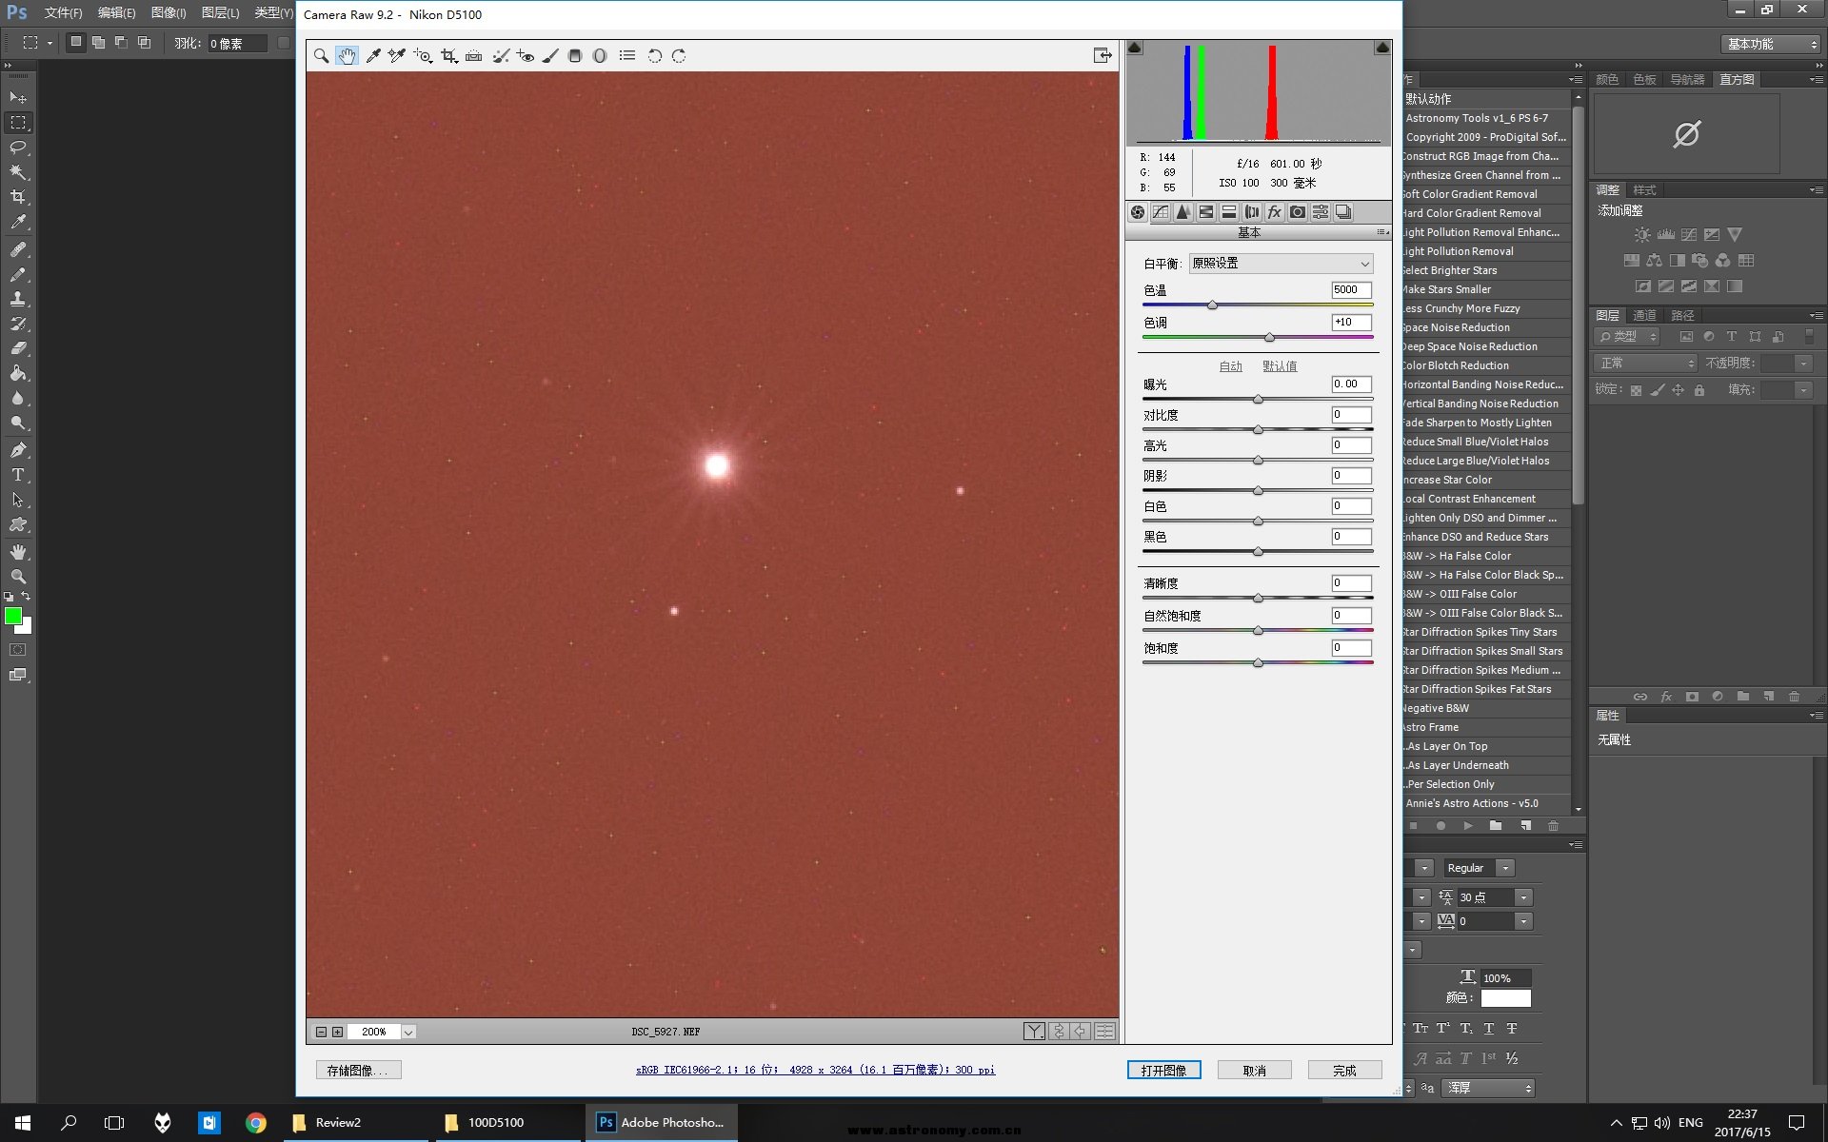Click the 完成 button
The width and height of the screenshot is (1828, 1142).
(x=1344, y=1071)
